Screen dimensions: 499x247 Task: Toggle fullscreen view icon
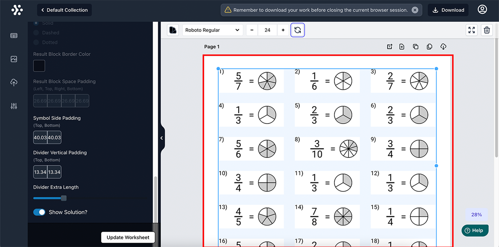tap(472, 30)
